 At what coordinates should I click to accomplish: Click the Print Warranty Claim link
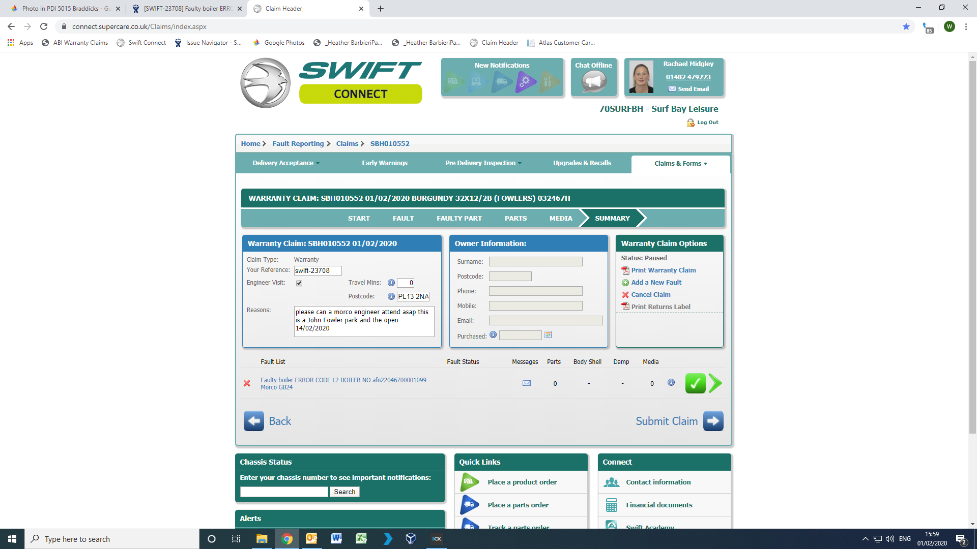[663, 270]
